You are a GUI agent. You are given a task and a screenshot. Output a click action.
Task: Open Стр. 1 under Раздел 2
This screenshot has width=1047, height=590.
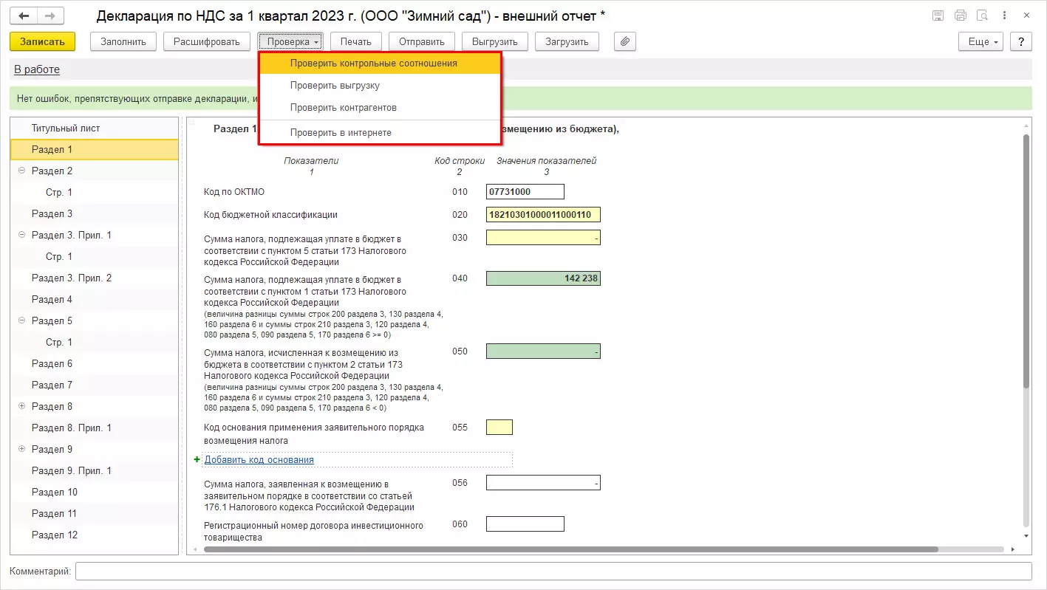coord(95,193)
